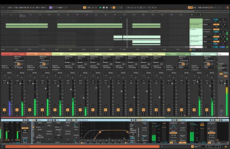
Task: Click the Tap tempo button
Action: [x=16, y=7]
